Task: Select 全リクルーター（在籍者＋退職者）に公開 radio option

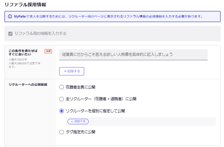Action: tap(62, 99)
